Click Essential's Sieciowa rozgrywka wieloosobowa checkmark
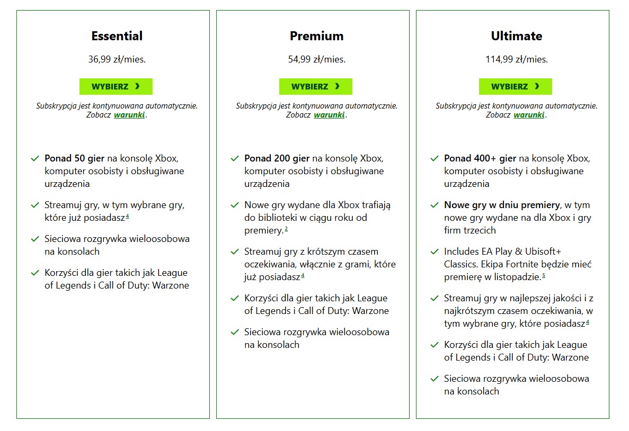Viewport: 629px width, 431px height. pyautogui.click(x=35, y=239)
